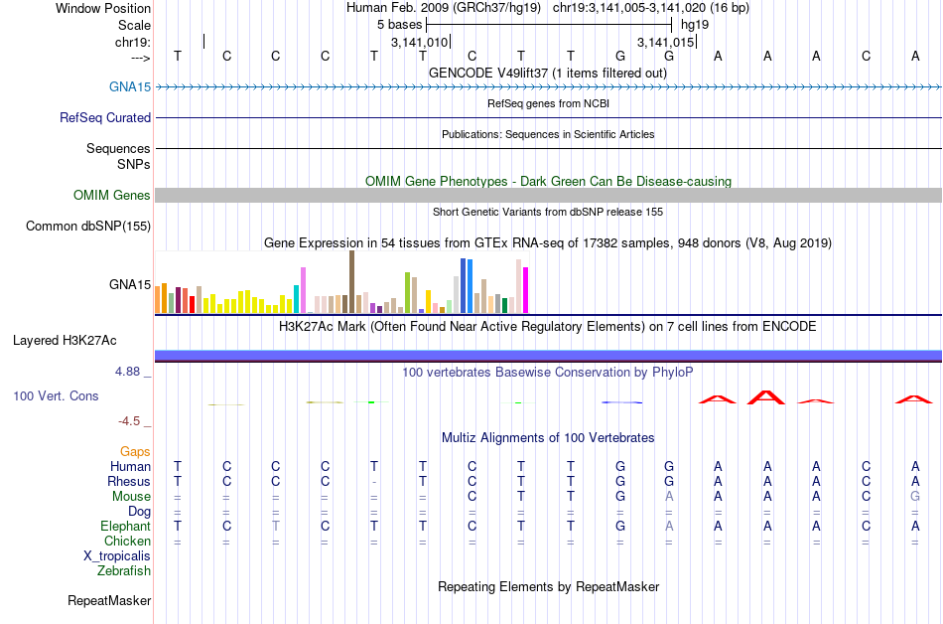Click the Scale label
The image size is (943, 624).
point(134,25)
